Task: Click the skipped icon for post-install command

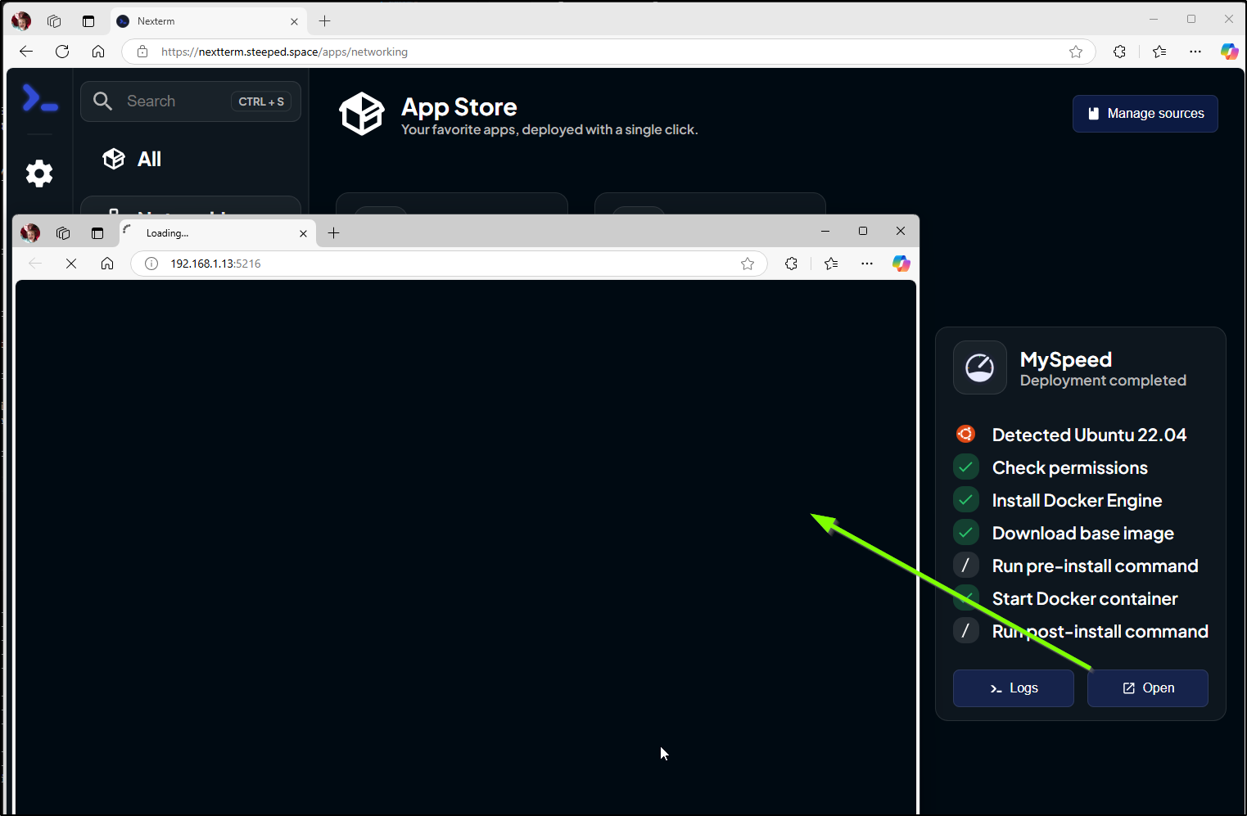Action: 966,631
